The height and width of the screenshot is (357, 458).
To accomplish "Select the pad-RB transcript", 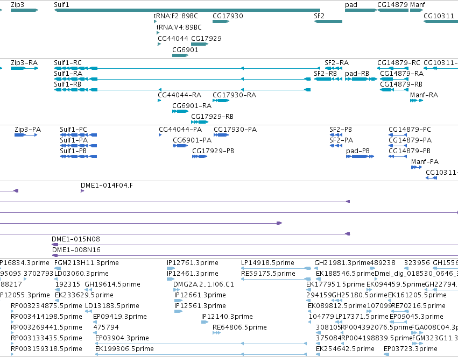I will (x=361, y=79).
